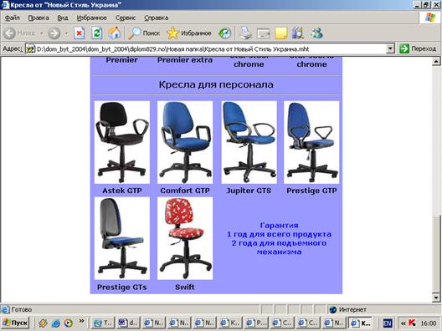Expand the address bar dropdown arrow
This screenshot has height=331, width=442.
coord(390,49)
